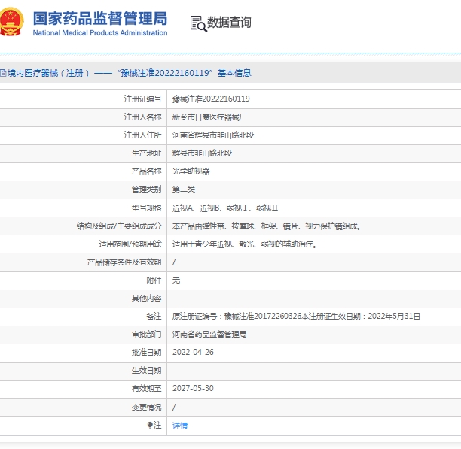The height and width of the screenshot is (449, 461).
Task: Select production address 辉县市韭山路北段 value
Action: click(202, 153)
